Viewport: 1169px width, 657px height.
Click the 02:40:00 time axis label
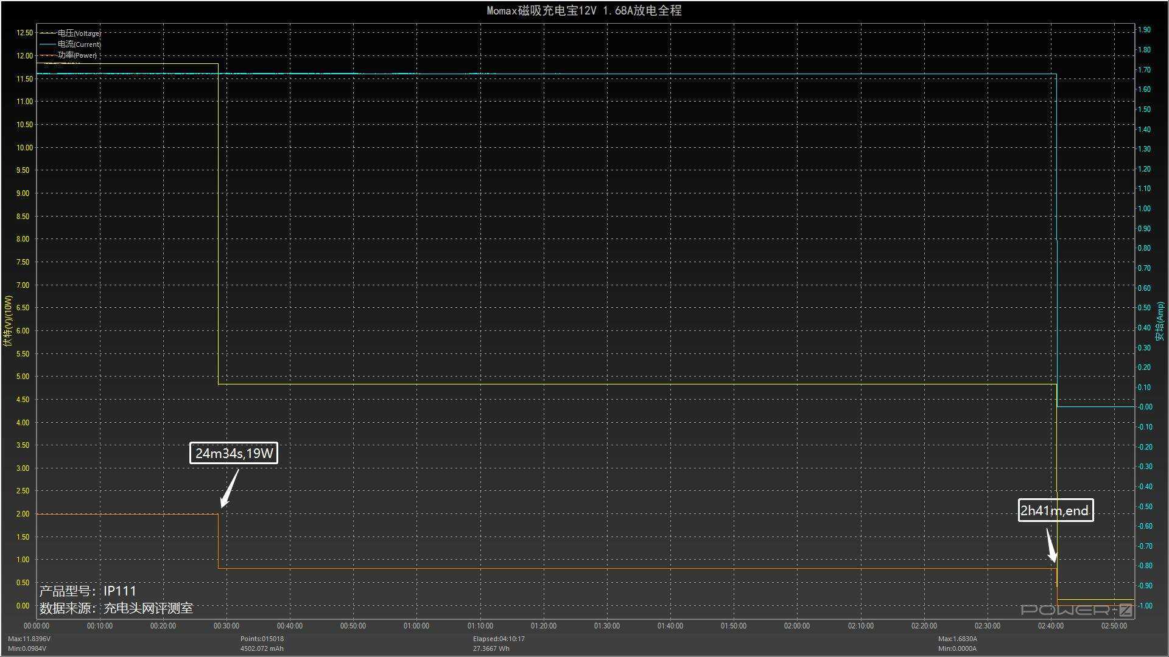click(x=1051, y=625)
